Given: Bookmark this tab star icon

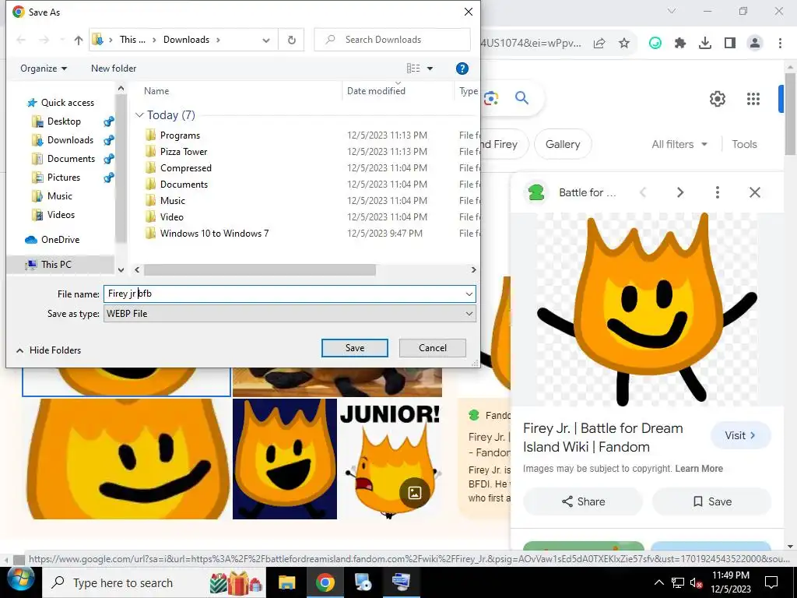Looking at the screenshot, I should 624,44.
